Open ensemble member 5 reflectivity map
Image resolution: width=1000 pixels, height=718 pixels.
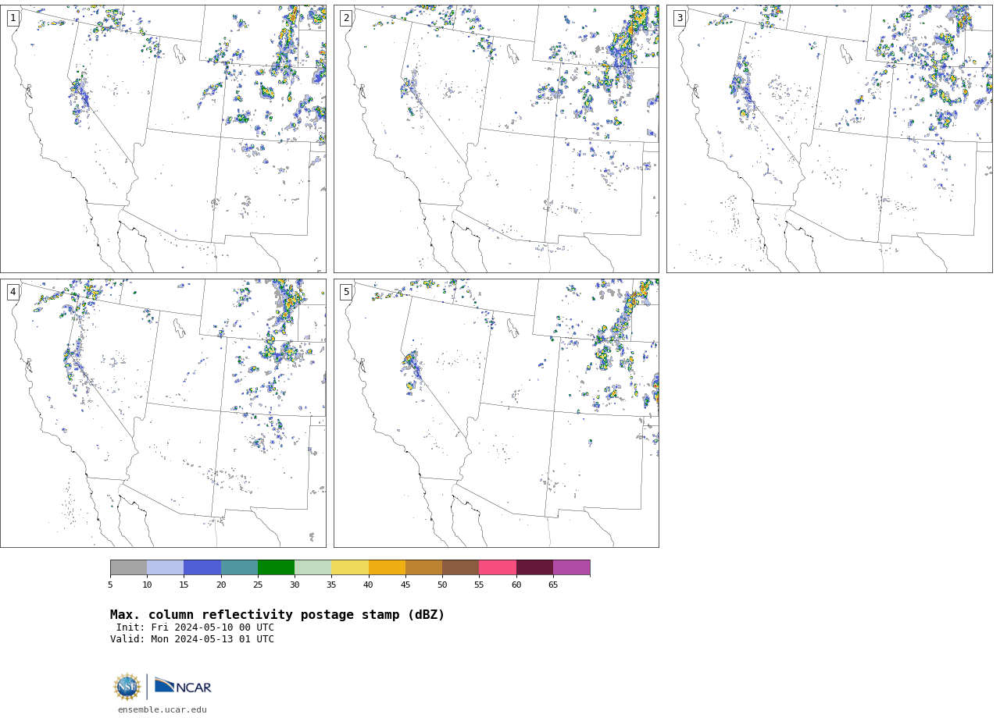pos(496,413)
